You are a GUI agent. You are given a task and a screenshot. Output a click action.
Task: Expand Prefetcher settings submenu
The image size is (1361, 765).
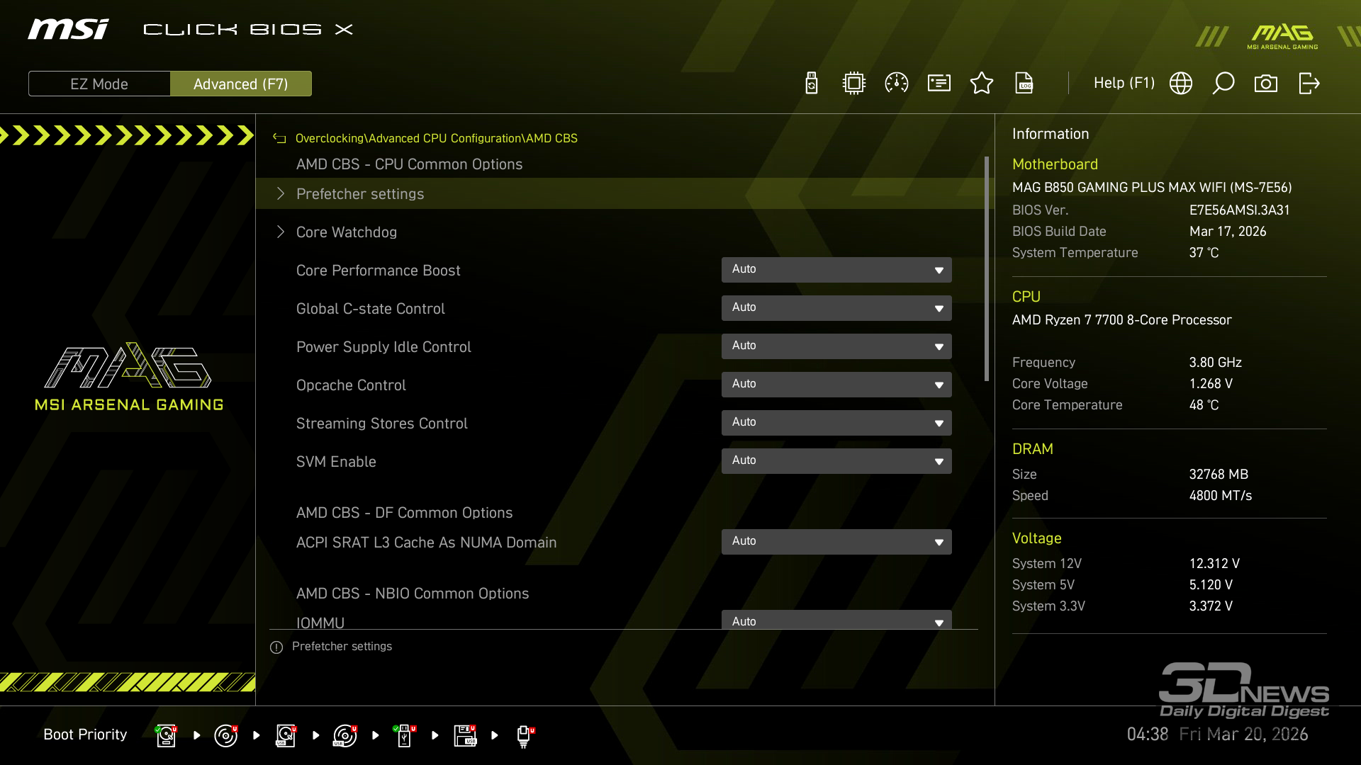[x=360, y=194]
